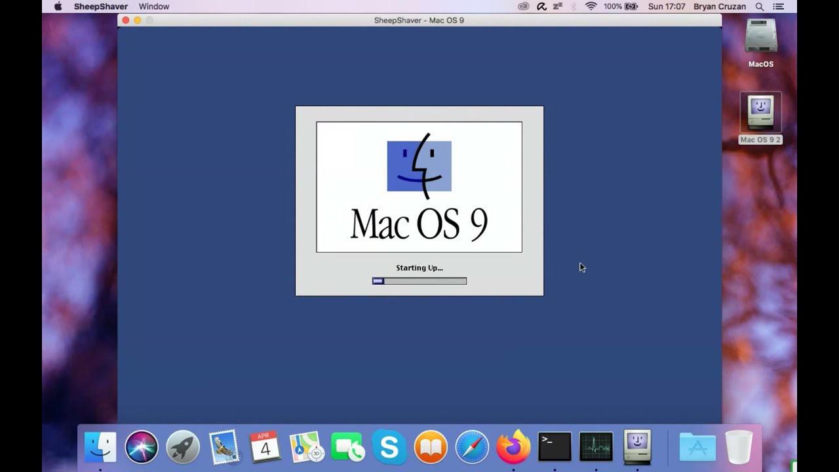Click Bluetooth status icon

coord(574,7)
